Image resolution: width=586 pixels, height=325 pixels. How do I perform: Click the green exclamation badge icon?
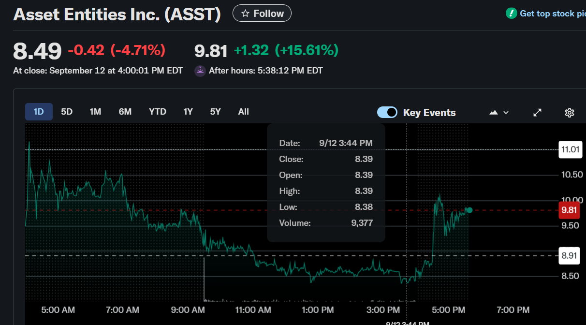click(x=511, y=14)
